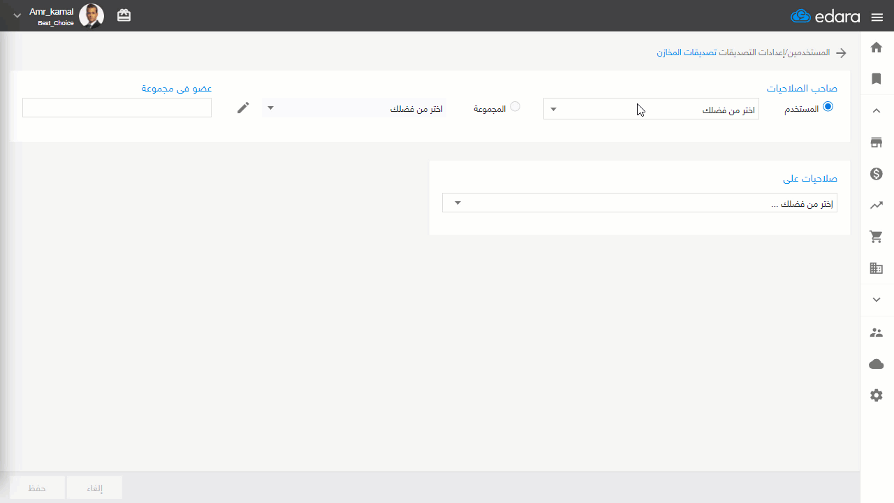The height and width of the screenshot is (503, 894).
Task: Click the حفظ save button
Action: 37,488
